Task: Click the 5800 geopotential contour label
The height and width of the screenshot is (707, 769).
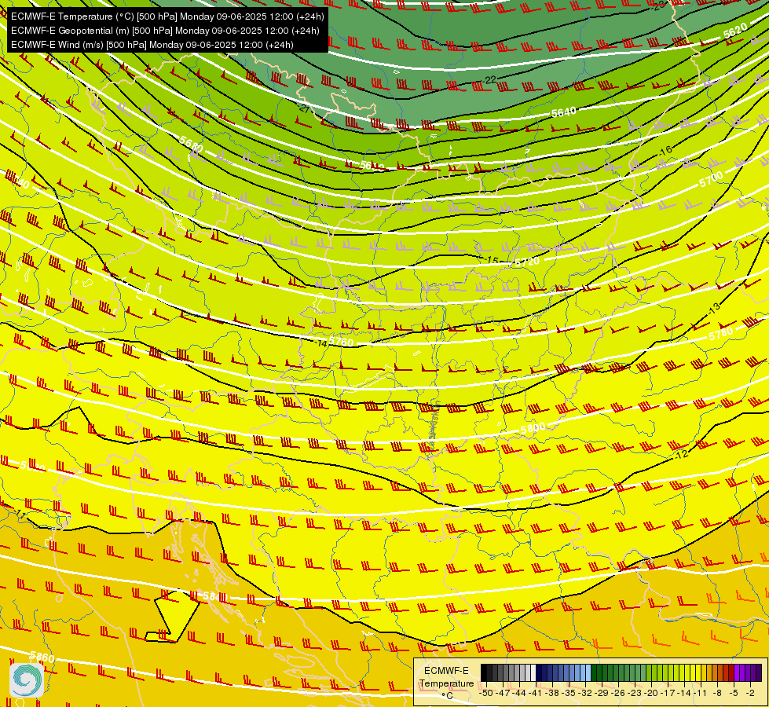Action: 533,428
